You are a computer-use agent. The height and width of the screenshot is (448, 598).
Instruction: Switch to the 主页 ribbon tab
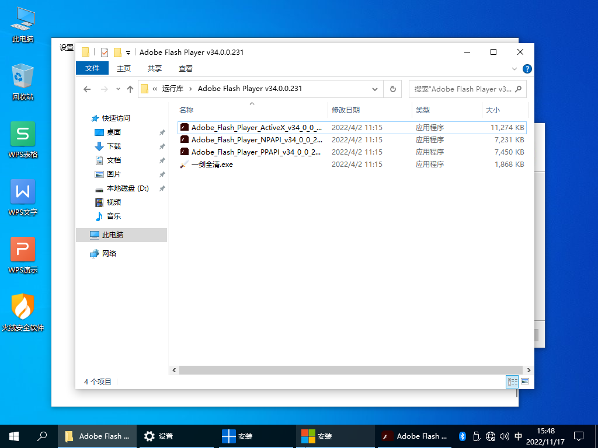coord(124,69)
